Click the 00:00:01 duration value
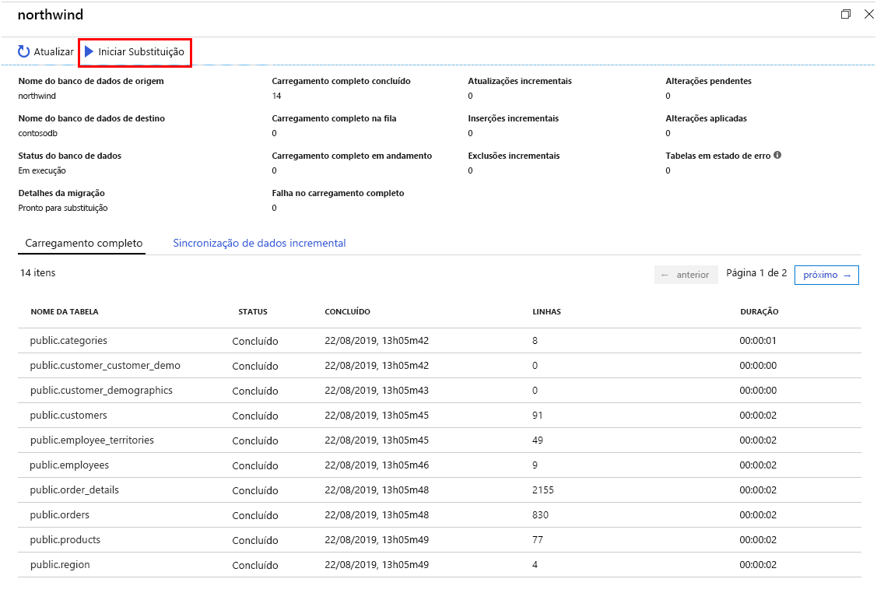Image resolution: width=877 pixels, height=593 pixels. [758, 341]
